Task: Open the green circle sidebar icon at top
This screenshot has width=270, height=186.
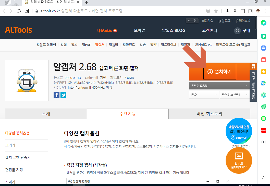Action: (x=263, y=23)
